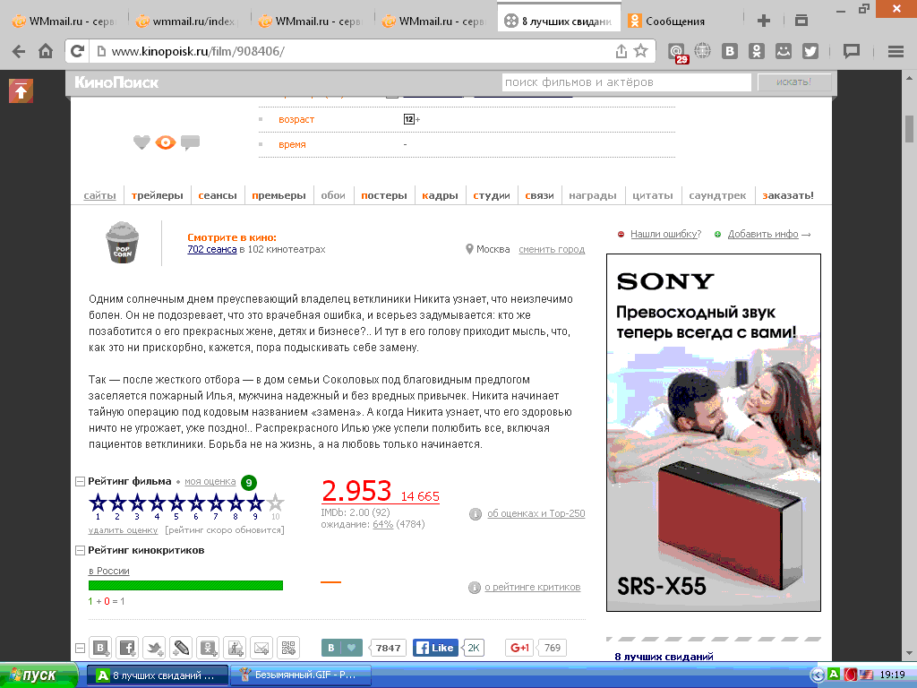Open the 'кадры' tab
The height and width of the screenshot is (688, 917).
pyautogui.click(x=440, y=195)
